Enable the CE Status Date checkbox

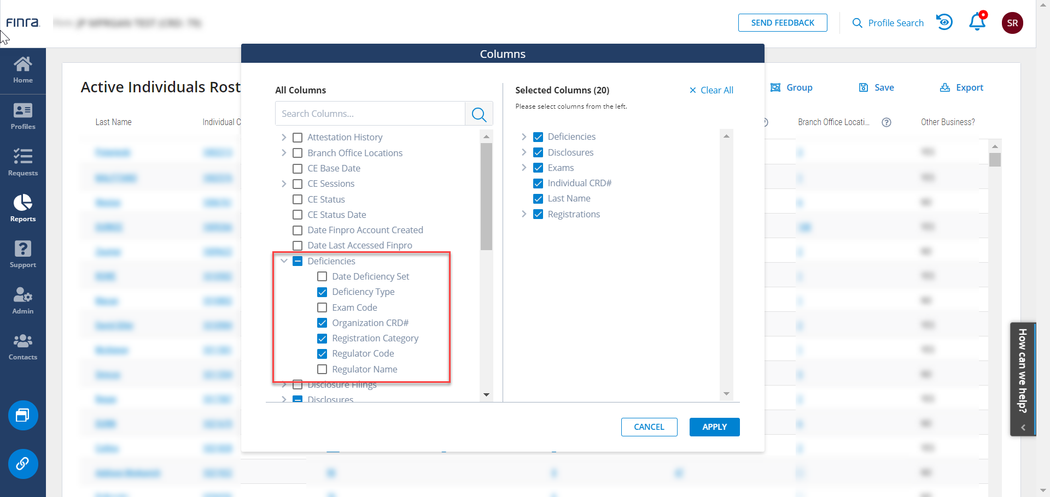(297, 215)
